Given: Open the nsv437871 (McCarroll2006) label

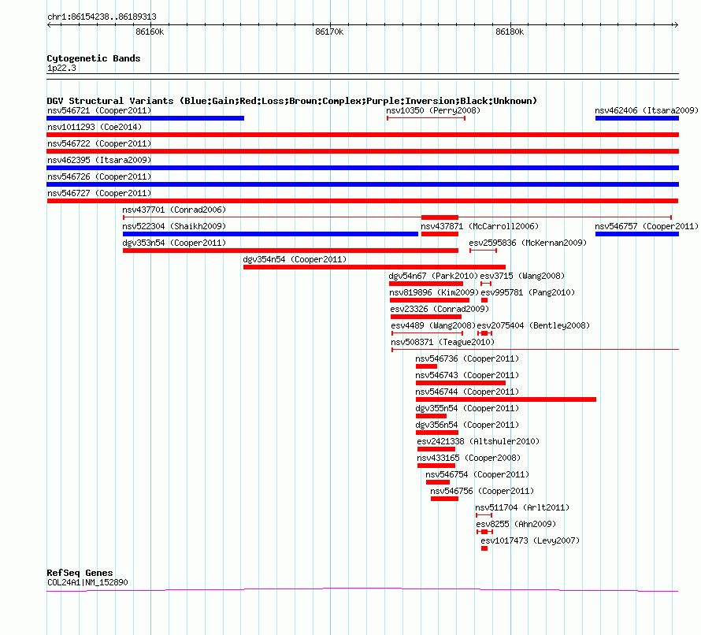Looking at the screenshot, I should tap(480, 226).
